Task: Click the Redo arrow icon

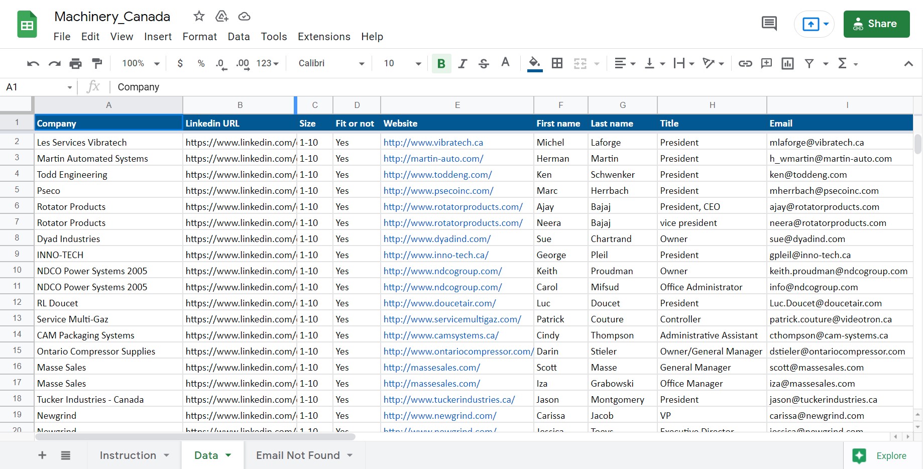Action: tap(54, 63)
